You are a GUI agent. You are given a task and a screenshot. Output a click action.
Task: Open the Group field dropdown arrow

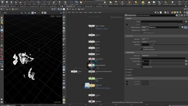[x=184, y=21]
